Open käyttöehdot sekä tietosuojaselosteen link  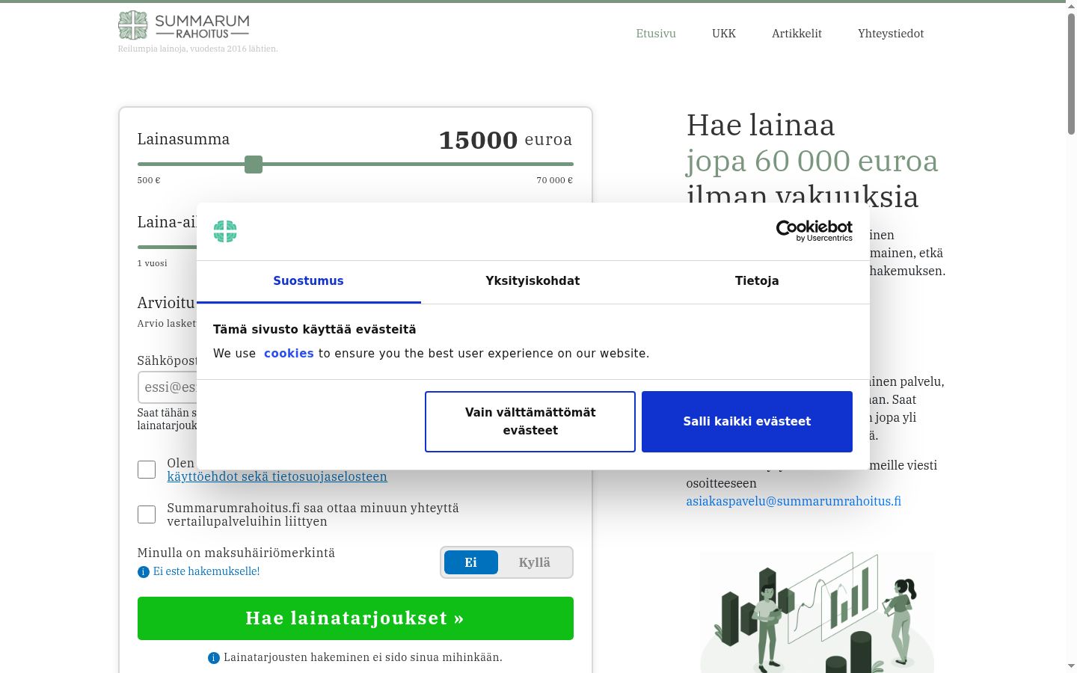[277, 477]
